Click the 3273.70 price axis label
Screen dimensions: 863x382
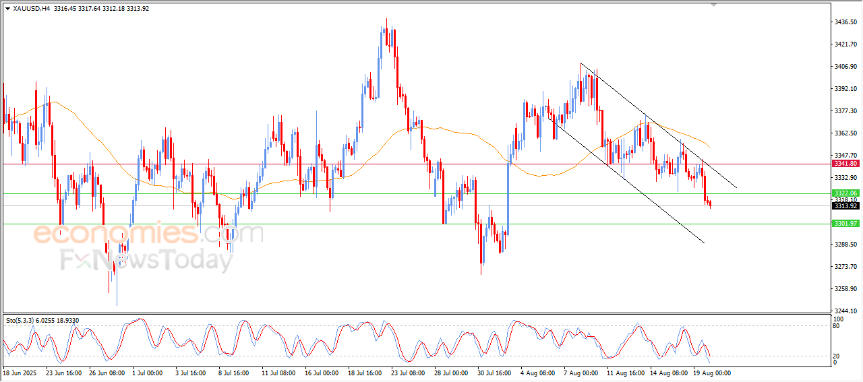pyautogui.click(x=845, y=267)
